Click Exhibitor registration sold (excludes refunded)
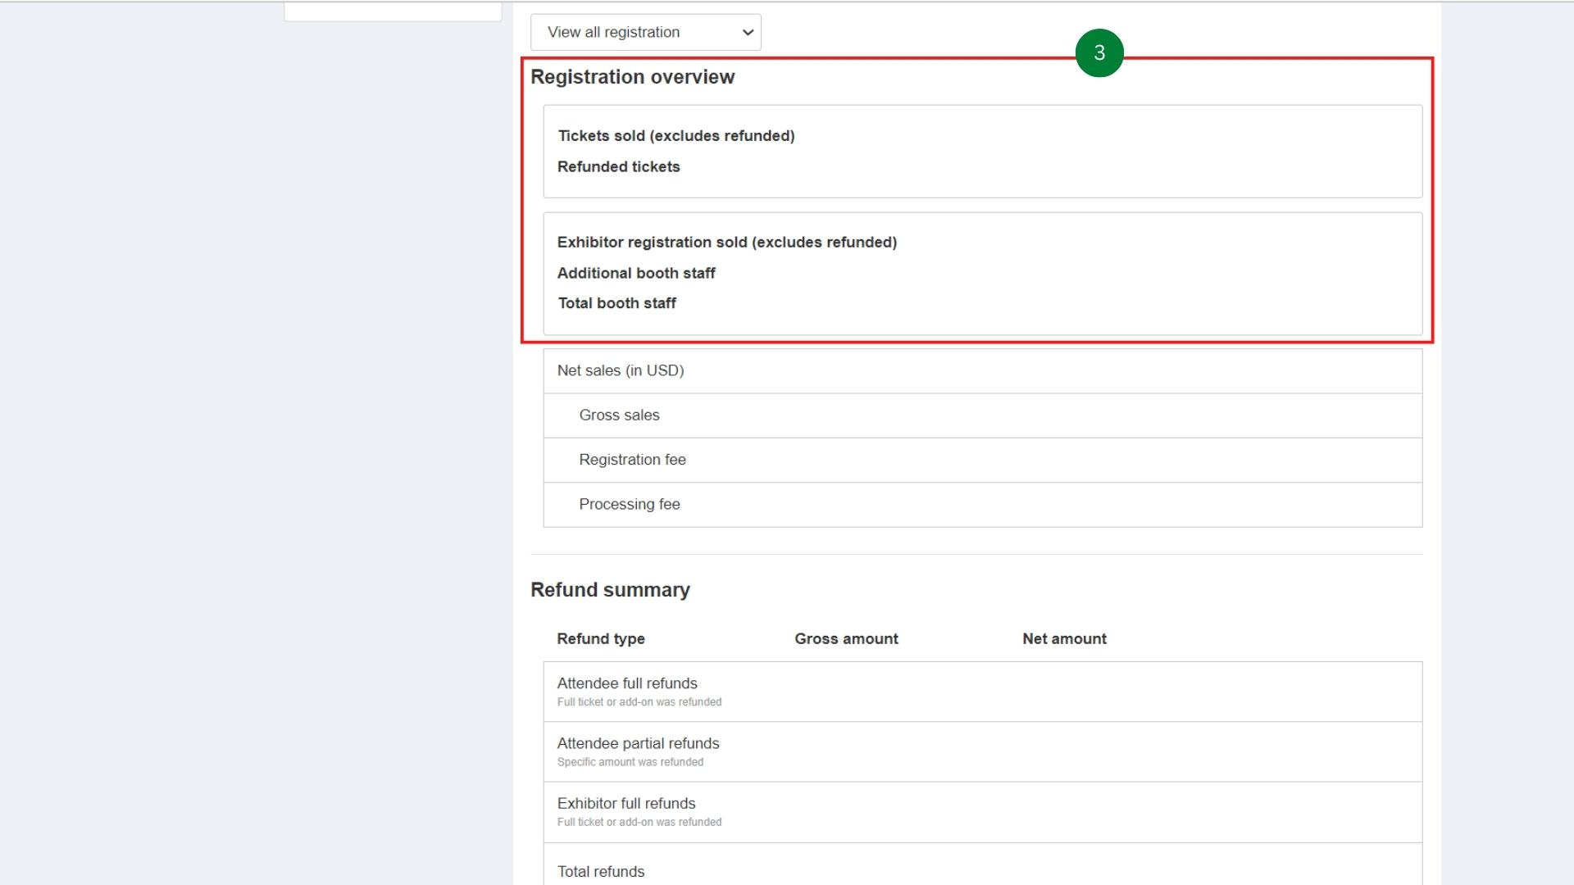This screenshot has width=1574, height=885. (727, 242)
